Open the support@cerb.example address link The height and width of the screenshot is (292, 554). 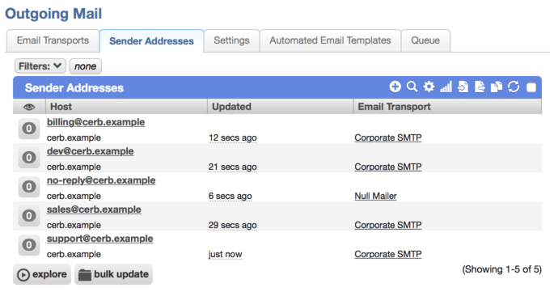point(100,239)
